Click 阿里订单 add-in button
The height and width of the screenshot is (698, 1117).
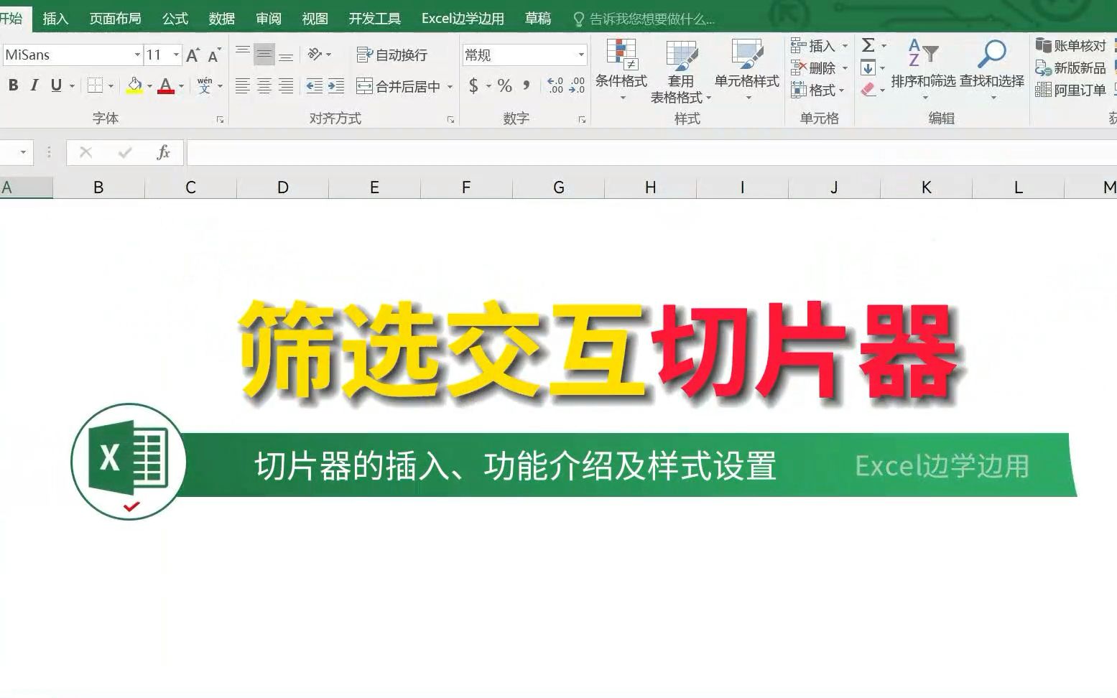[x=1071, y=90]
